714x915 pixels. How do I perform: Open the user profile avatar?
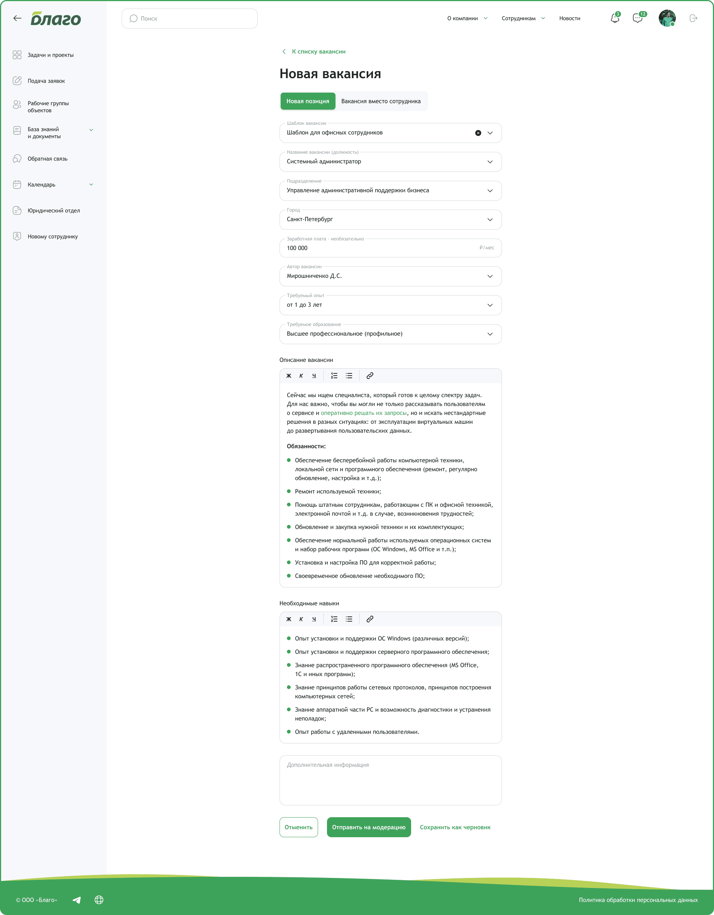pos(667,18)
